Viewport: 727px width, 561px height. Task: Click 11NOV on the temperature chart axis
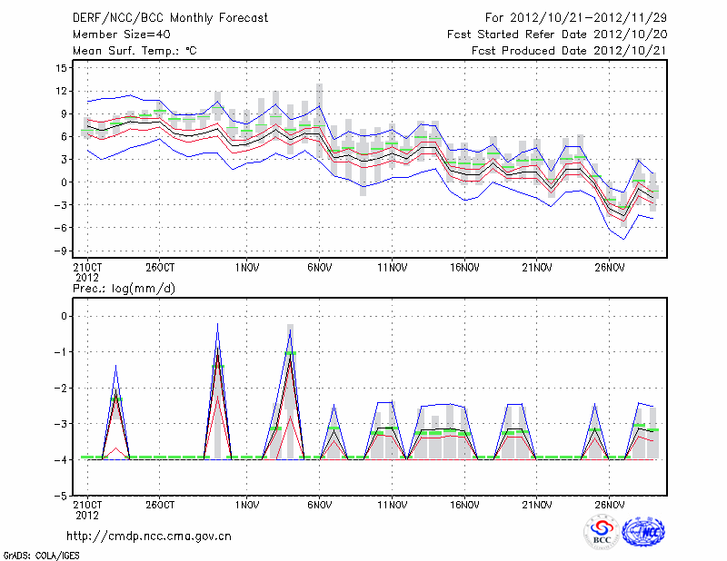[392, 268]
